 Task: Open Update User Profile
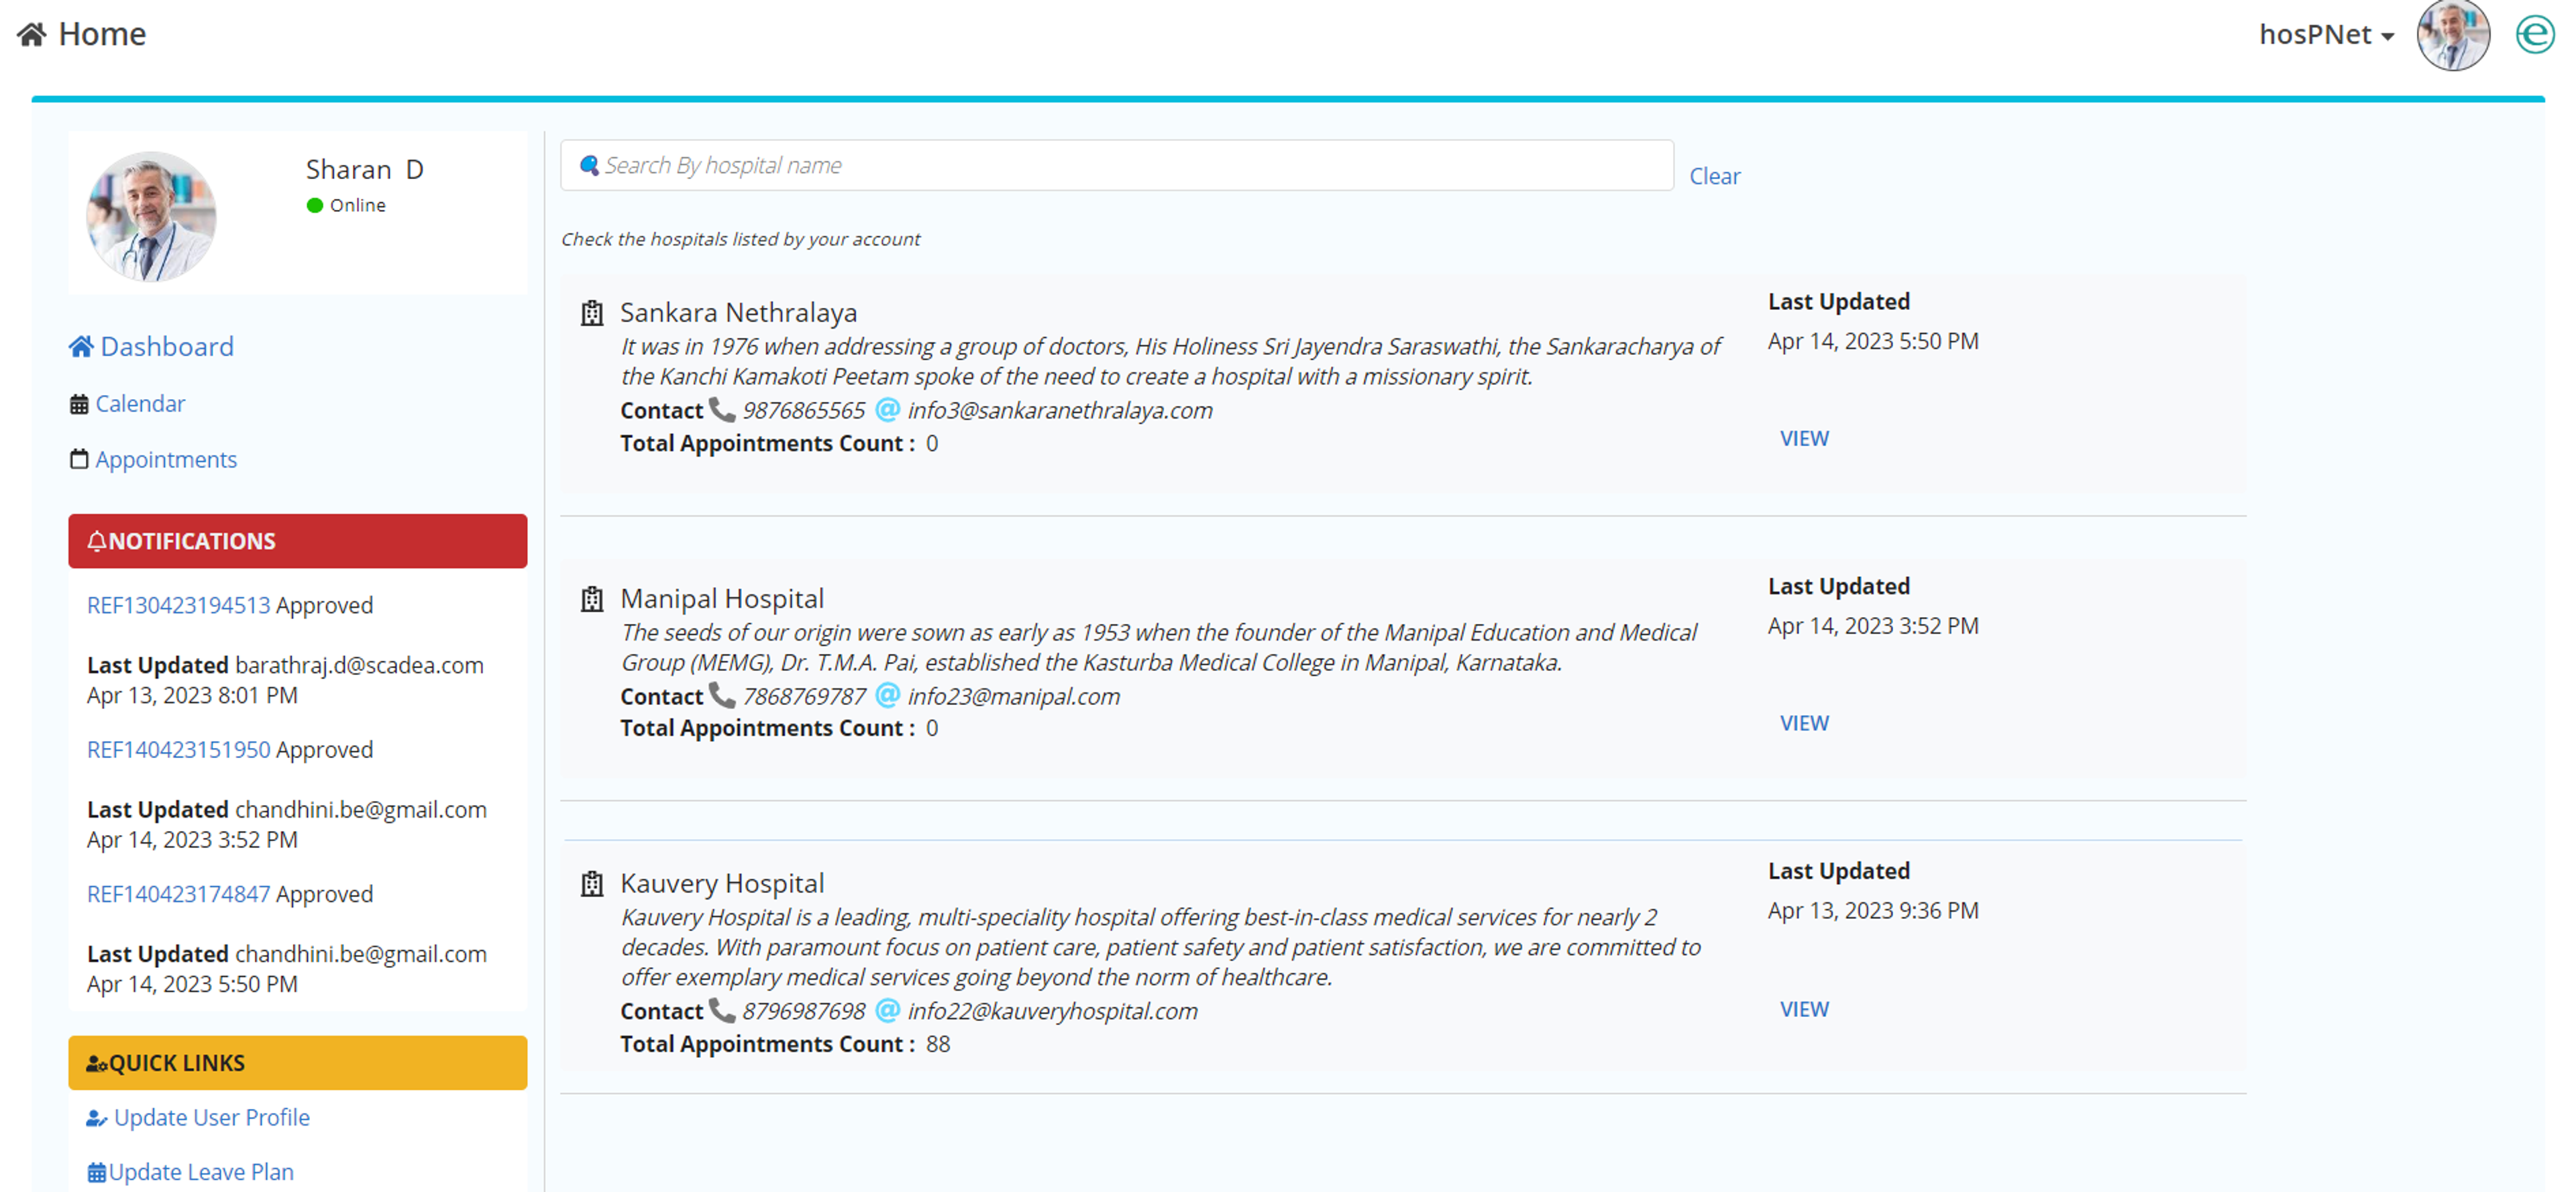point(212,1117)
